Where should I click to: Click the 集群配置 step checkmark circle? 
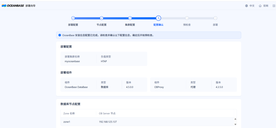click(x=130, y=18)
